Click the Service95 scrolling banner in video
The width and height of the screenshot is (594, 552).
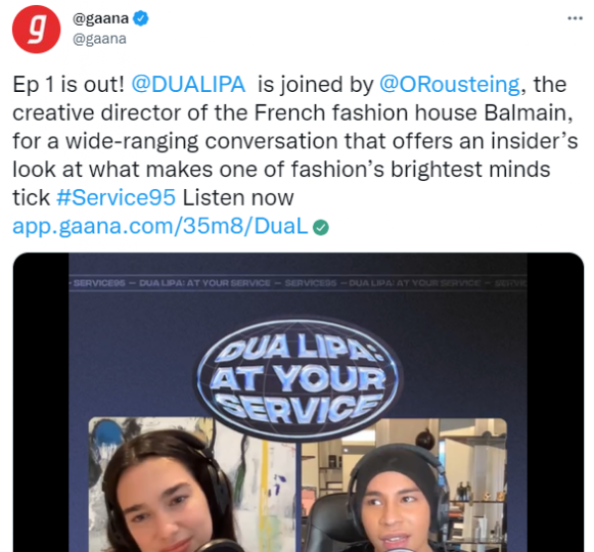pos(298,283)
